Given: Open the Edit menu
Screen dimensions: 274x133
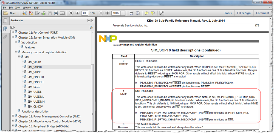Looking at the screenshot, I should tap(11, 8).
